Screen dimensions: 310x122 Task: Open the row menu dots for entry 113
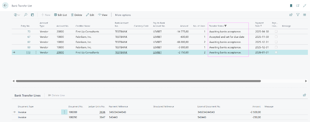pos(36,52)
